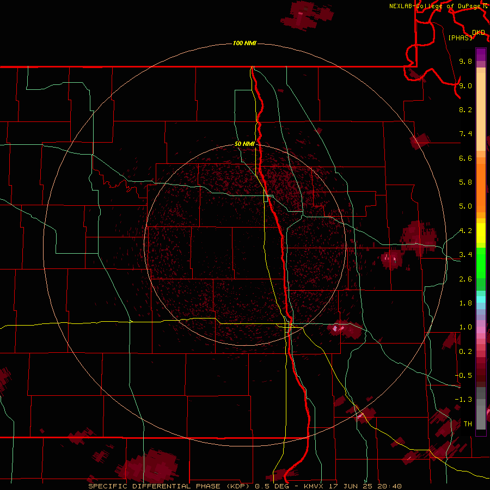Select the 8.2 value on the scale

tap(465, 109)
